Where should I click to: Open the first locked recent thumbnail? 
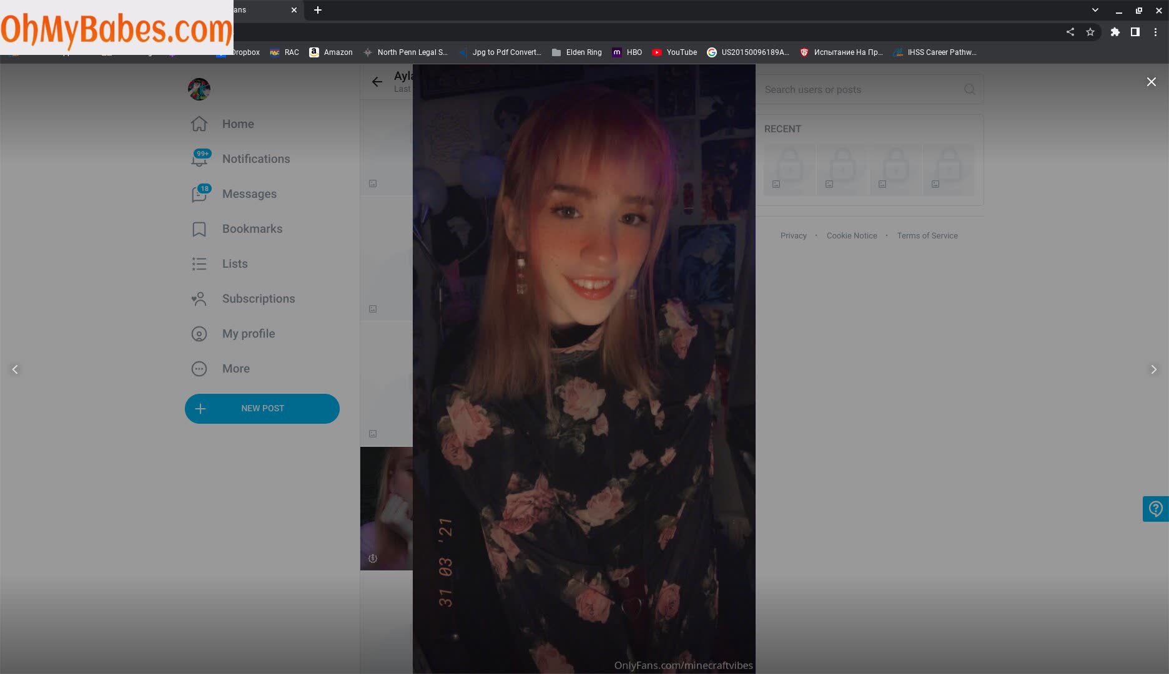pyautogui.click(x=789, y=169)
